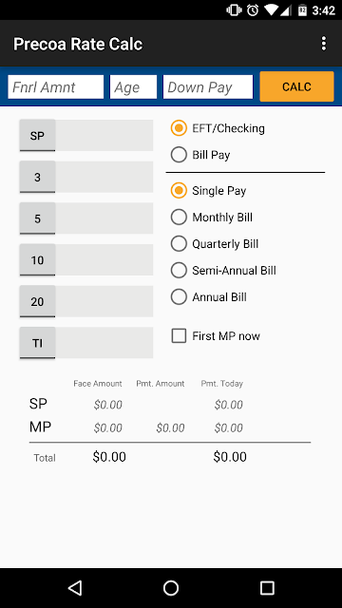342x608 pixels.
Task: Click into the Down Pay field
Action: coord(208,86)
